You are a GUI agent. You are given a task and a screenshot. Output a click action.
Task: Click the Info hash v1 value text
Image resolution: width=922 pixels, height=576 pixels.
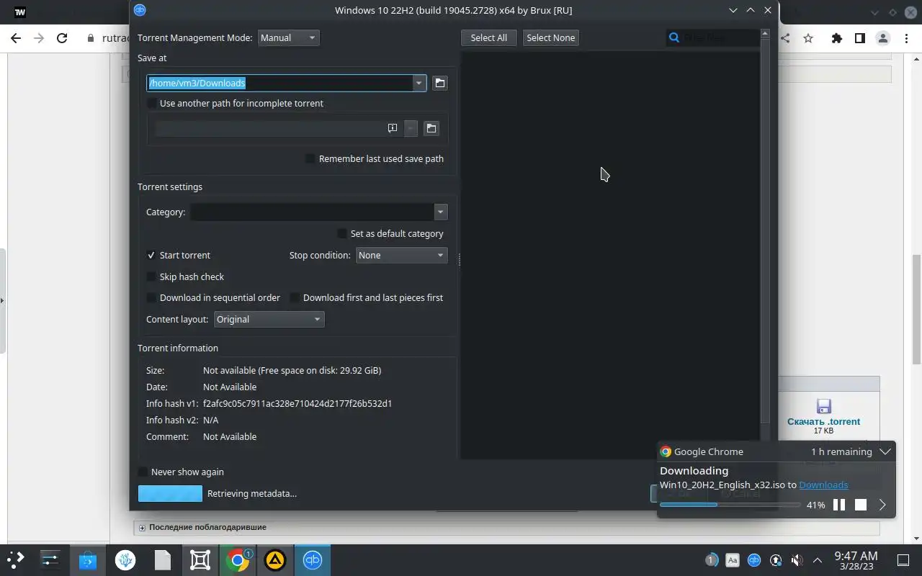click(x=297, y=404)
